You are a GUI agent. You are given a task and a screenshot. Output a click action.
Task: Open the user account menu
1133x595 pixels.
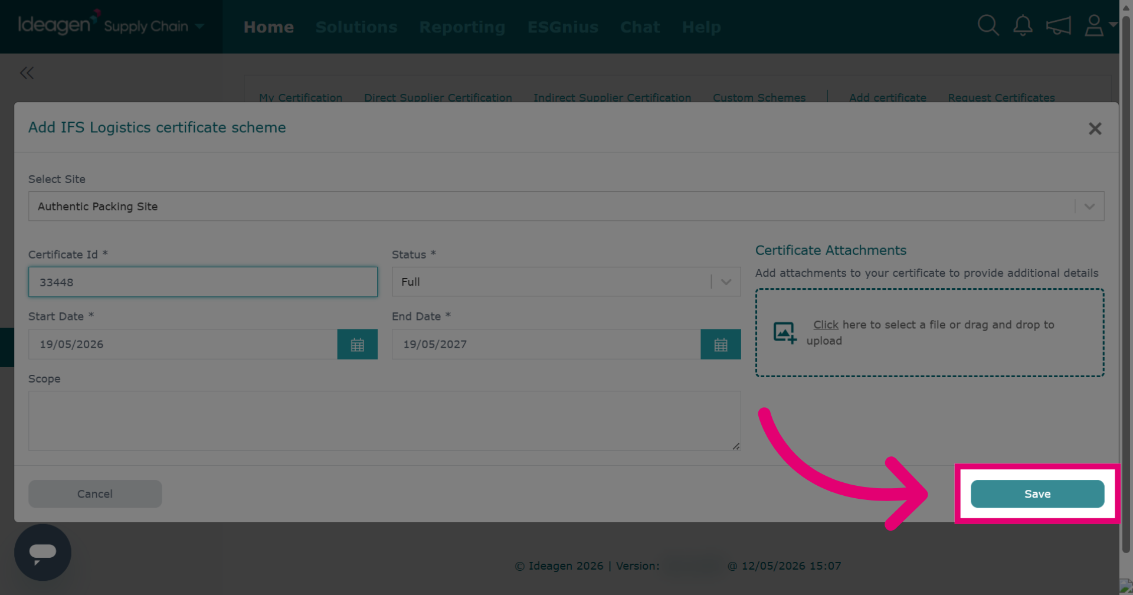(x=1100, y=25)
